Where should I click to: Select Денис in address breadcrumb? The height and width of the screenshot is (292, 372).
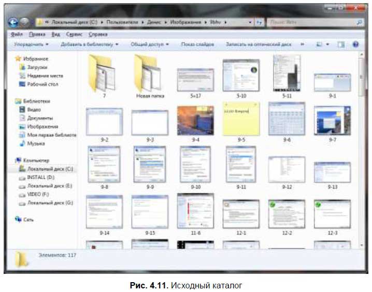click(154, 22)
